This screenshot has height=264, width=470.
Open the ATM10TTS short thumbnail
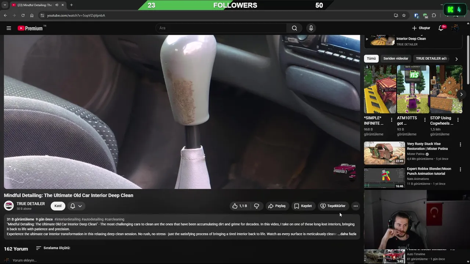(413, 89)
